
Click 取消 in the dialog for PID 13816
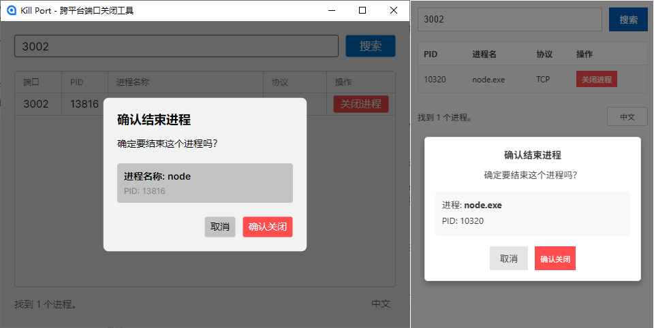click(220, 227)
